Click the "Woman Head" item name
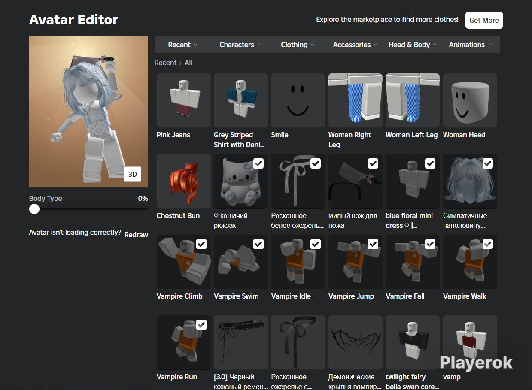 (x=464, y=135)
